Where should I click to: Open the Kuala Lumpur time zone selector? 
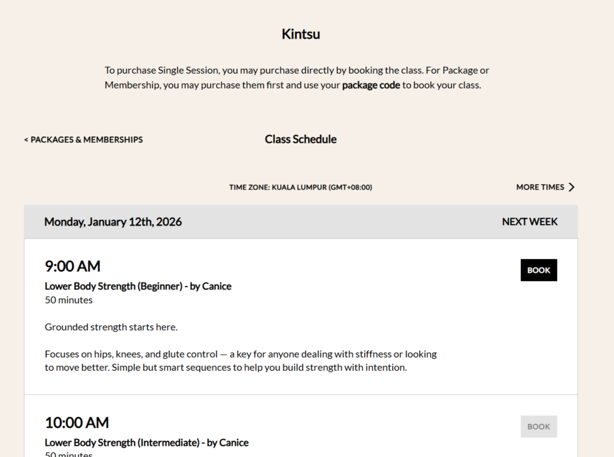coord(300,187)
